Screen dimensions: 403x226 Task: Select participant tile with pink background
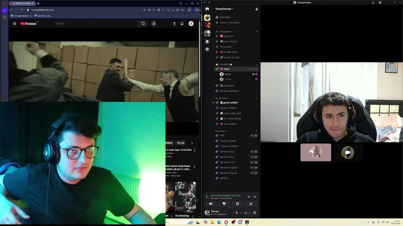[x=316, y=153]
